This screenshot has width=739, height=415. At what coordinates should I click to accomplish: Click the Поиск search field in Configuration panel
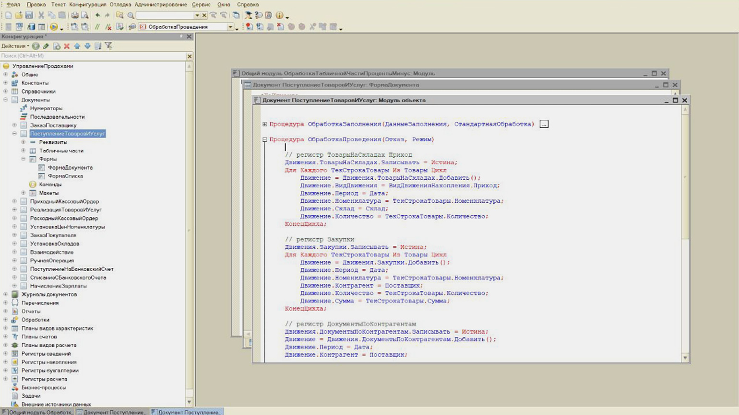click(x=91, y=56)
